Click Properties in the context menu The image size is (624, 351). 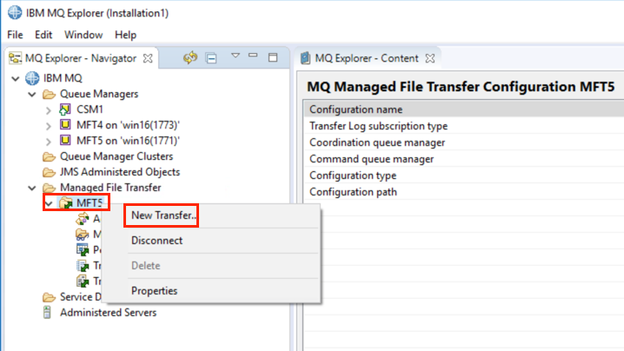[x=155, y=291]
